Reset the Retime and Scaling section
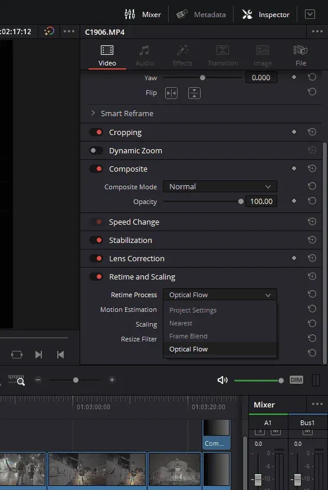The width and height of the screenshot is (328, 490). click(312, 276)
